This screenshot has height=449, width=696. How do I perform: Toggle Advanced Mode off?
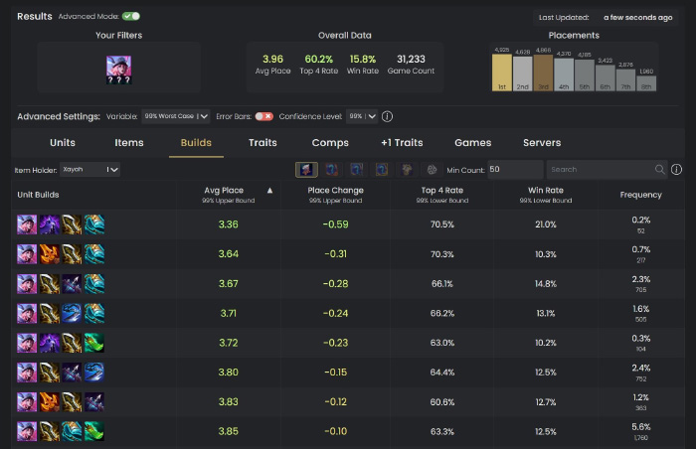point(130,17)
